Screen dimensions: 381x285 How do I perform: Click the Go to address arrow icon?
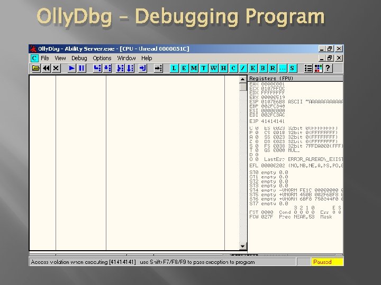[158, 68]
